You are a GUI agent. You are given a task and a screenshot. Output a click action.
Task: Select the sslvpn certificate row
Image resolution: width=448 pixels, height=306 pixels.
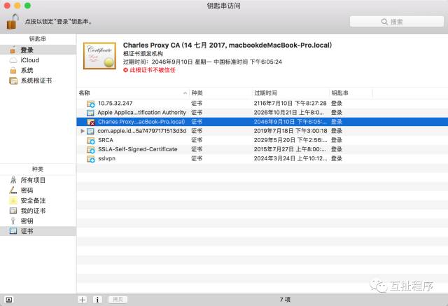point(262,158)
